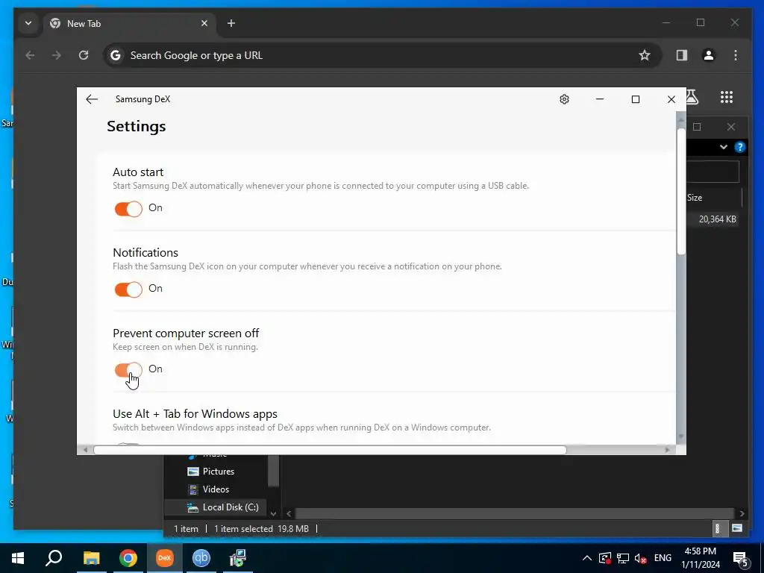
Task: Click the scroll left arrow in DeX window
Action: [x=86, y=450]
